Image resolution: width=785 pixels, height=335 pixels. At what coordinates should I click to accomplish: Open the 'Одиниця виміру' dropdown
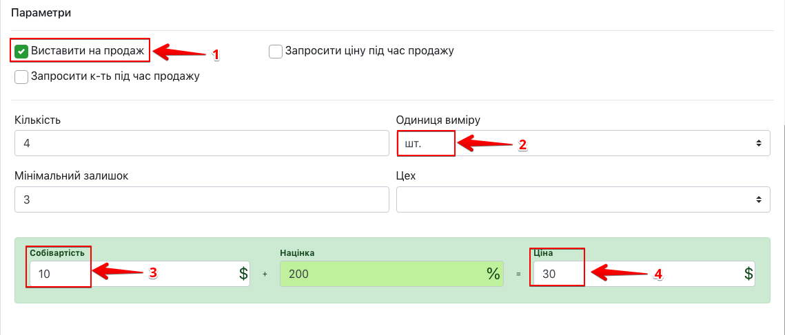(x=582, y=143)
